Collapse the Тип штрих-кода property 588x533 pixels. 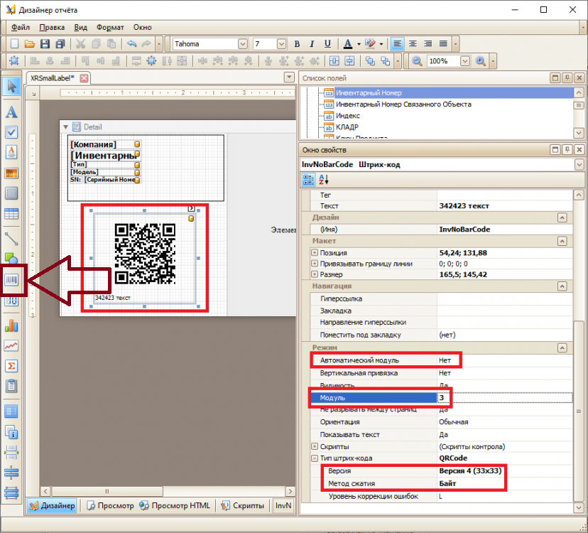click(315, 458)
